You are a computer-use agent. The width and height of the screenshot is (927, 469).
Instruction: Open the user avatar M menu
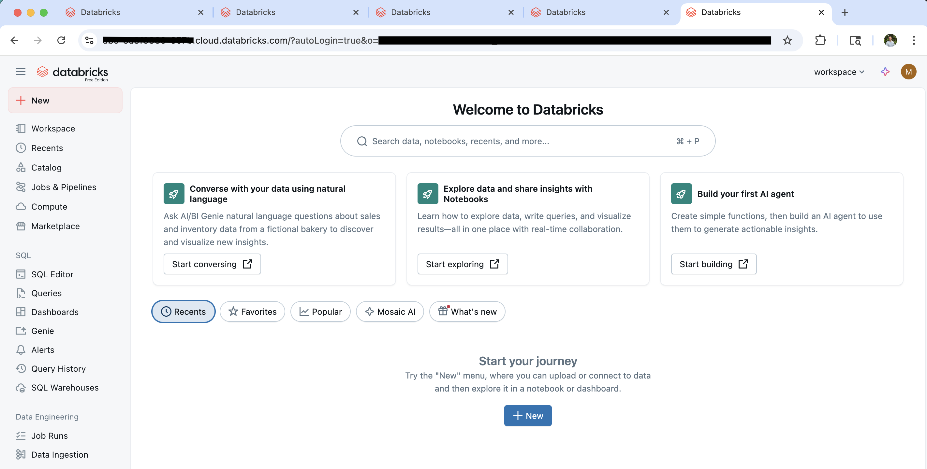(x=908, y=72)
